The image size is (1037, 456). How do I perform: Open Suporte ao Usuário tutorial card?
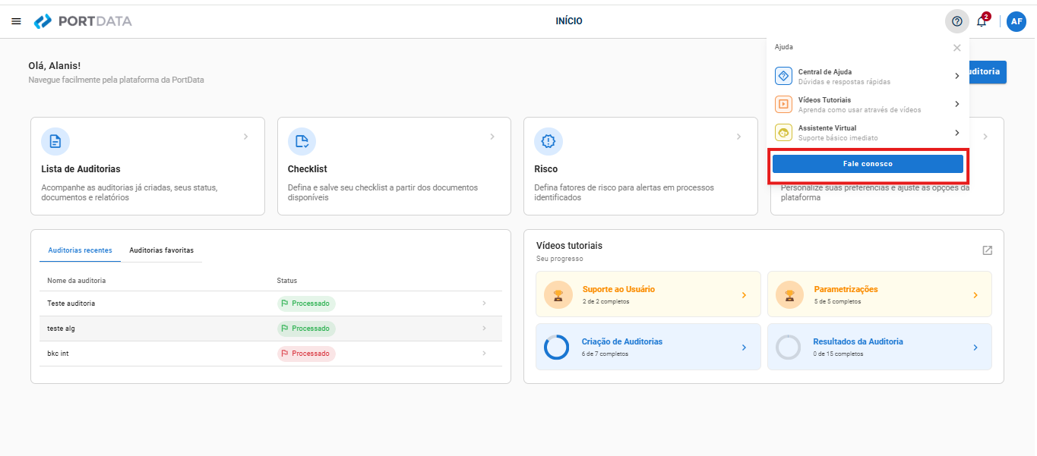(x=648, y=294)
